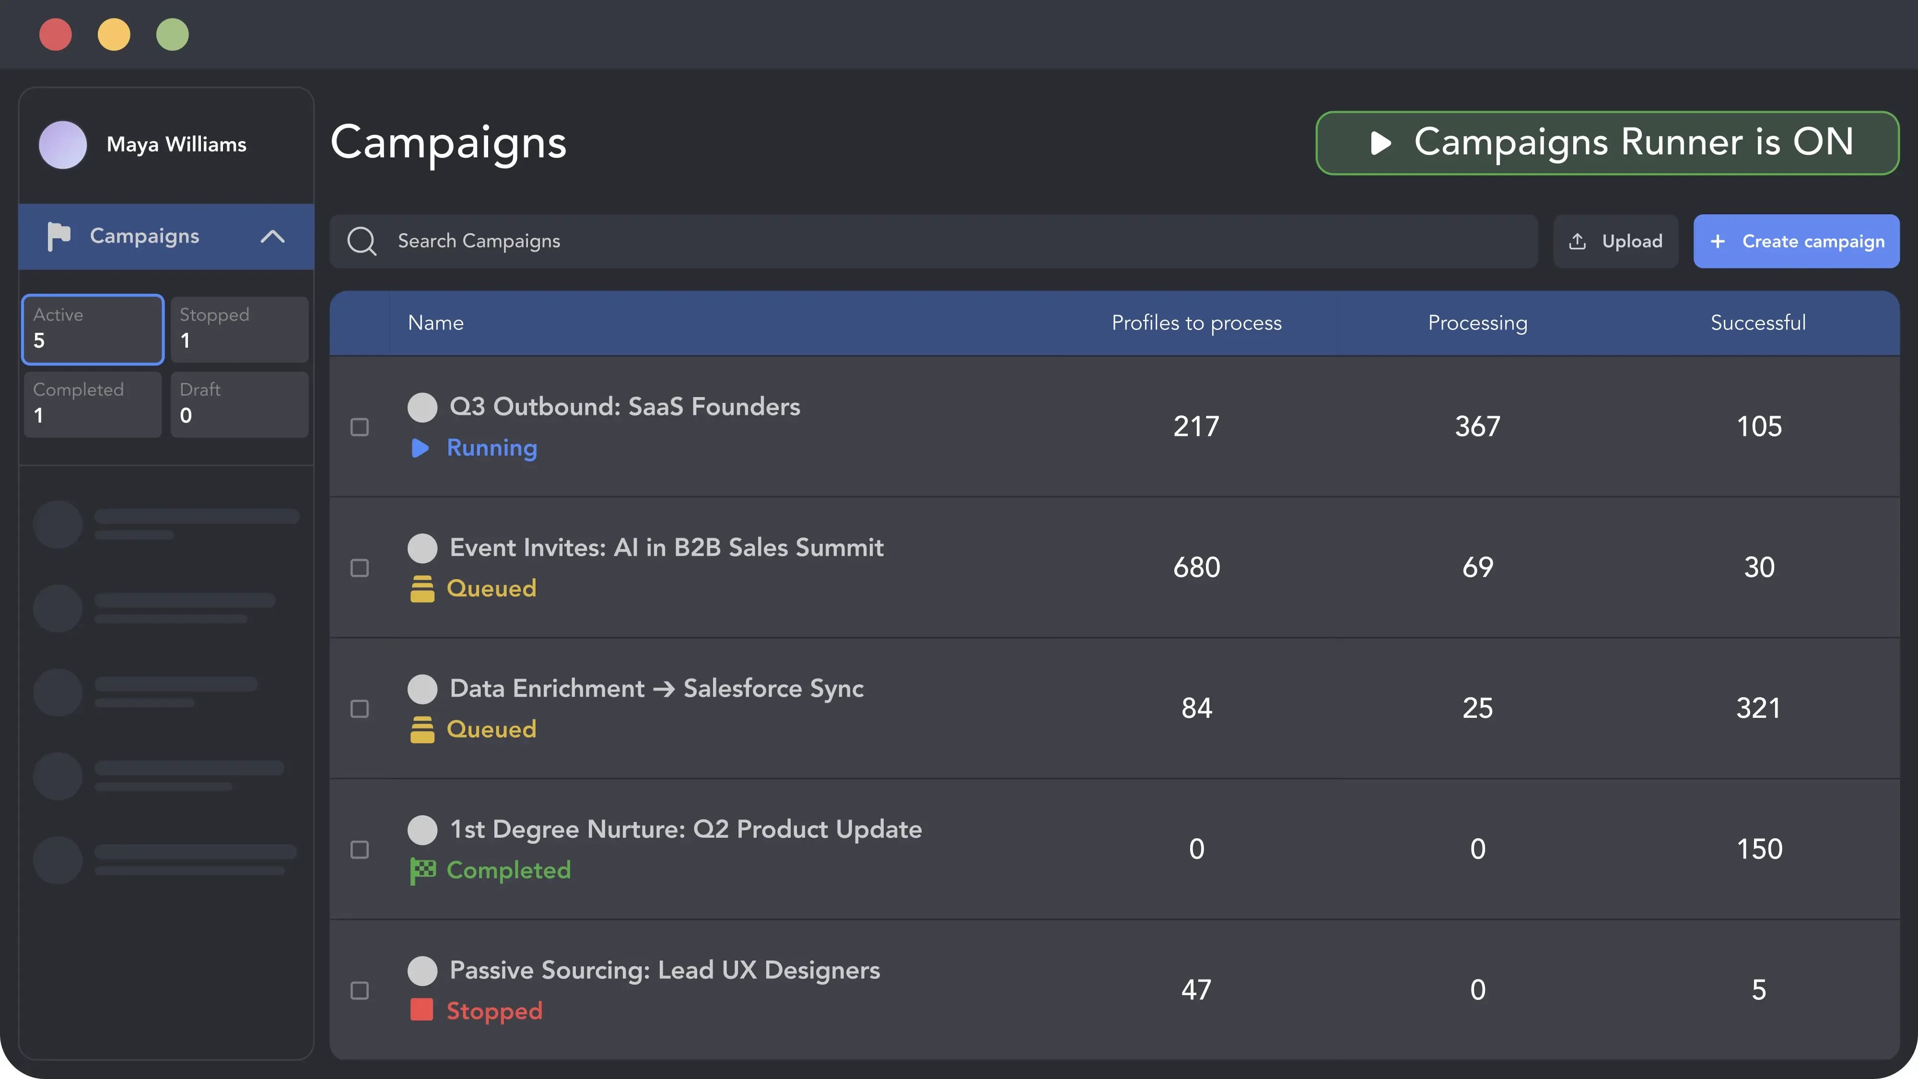Click the search magnifier icon

click(362, 241)
